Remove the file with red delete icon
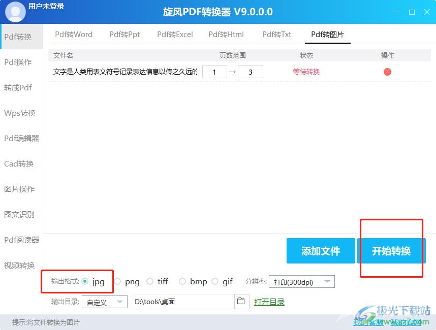 (387, 72)
